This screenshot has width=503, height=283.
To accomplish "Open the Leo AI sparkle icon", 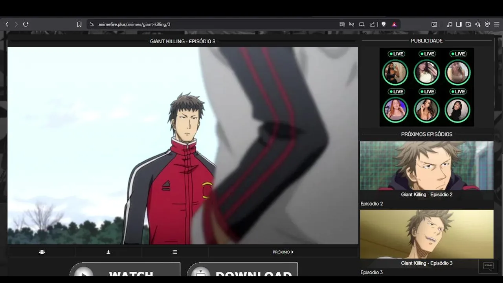I will [x=478, y=24].
